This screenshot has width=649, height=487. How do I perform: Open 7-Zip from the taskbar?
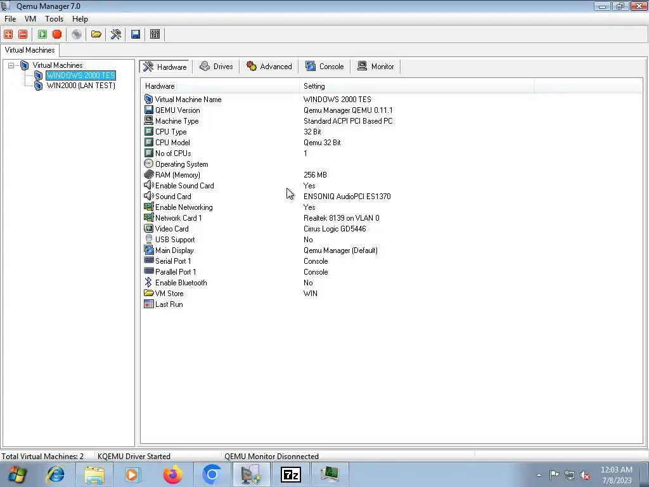[x=290, y=474]
